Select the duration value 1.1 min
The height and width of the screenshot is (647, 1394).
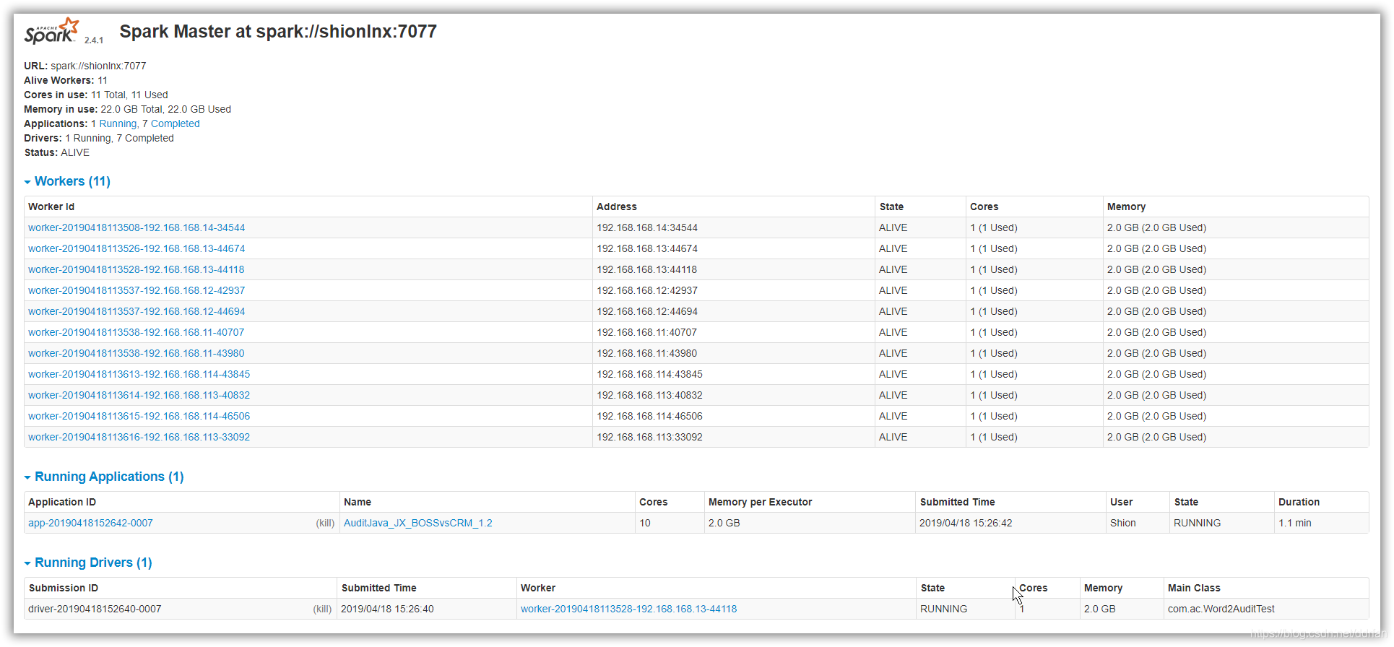pyautogui.click(x=1295, y=523)
